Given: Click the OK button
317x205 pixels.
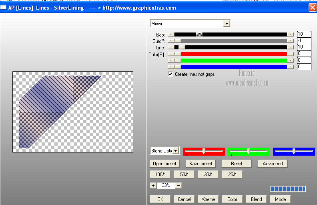Looking at the screenshot, I should [x=160, y=199].
